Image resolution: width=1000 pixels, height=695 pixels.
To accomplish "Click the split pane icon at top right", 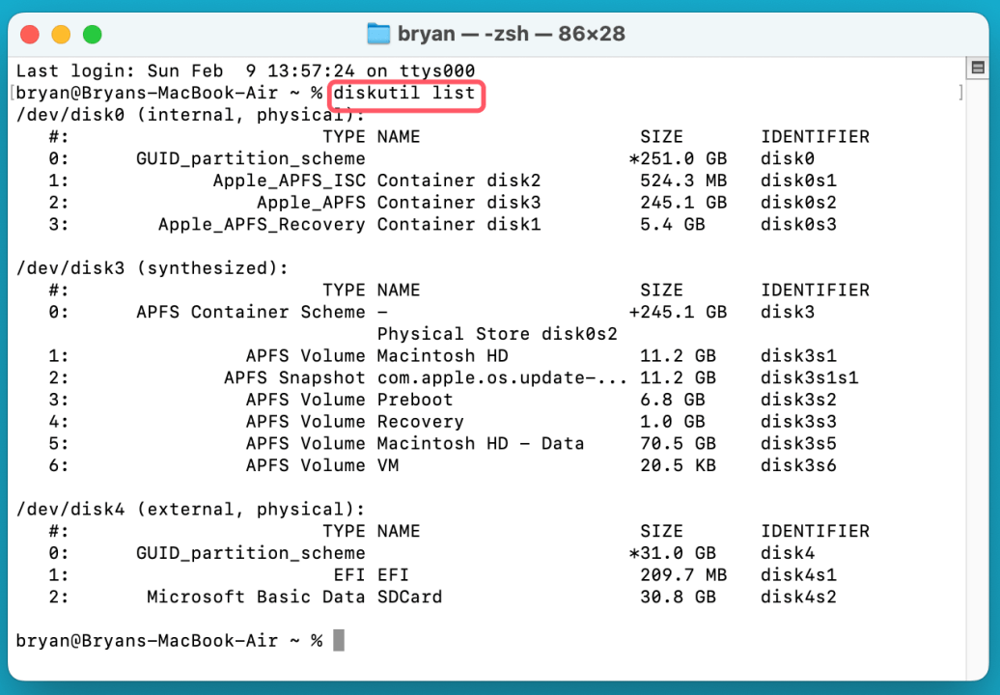I will (977, 69).
